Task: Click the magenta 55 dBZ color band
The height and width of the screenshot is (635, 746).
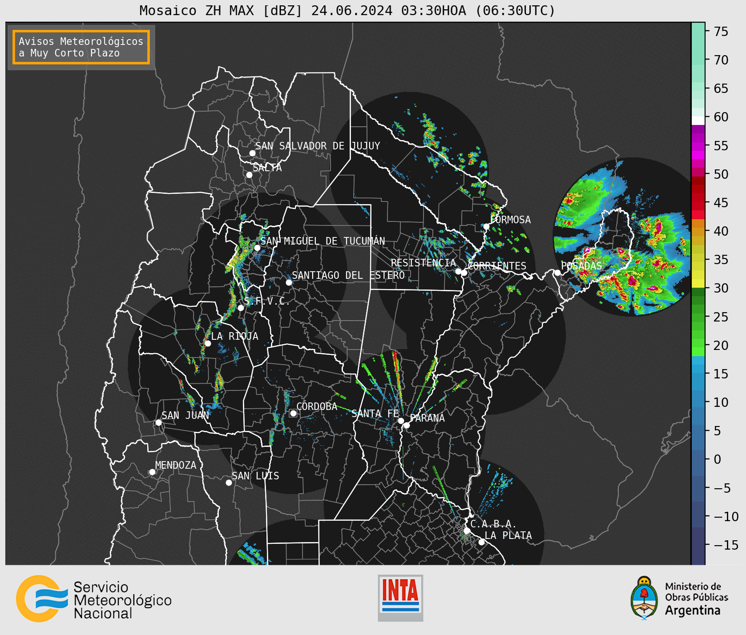Action: pos(698,146)
